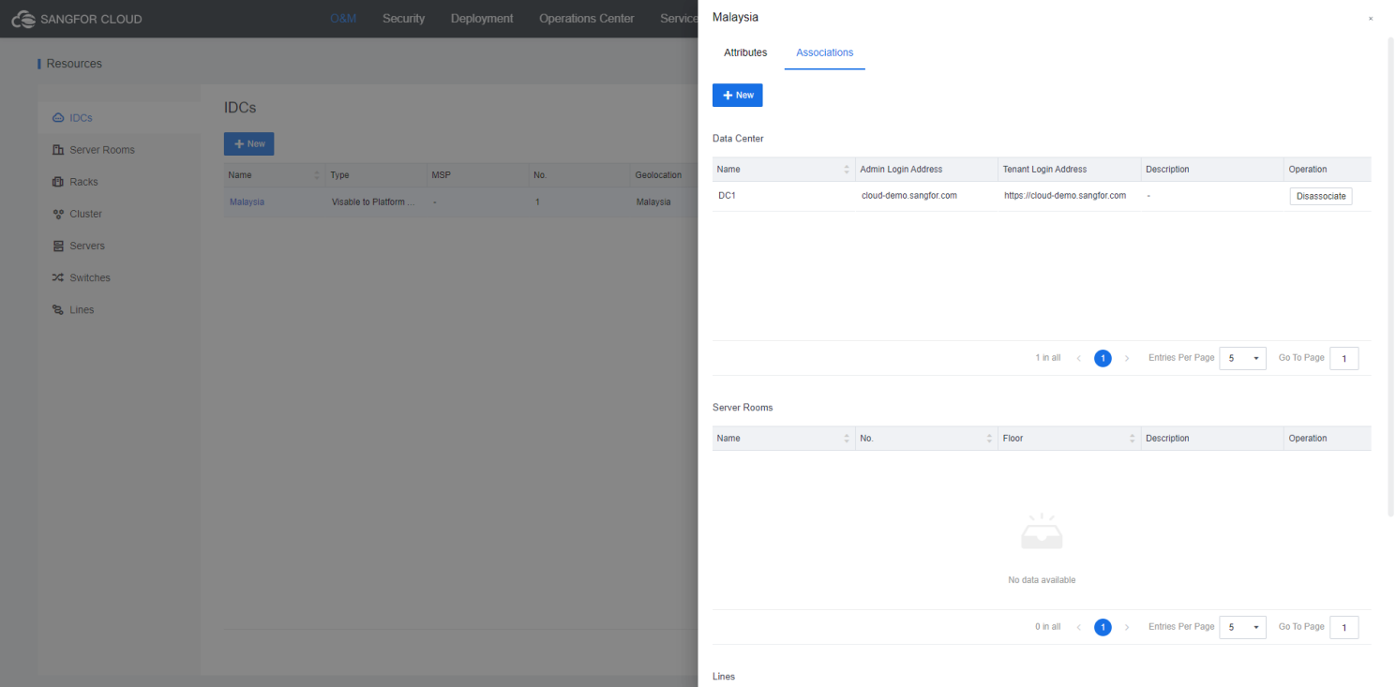Viewport: 1396px width, 687px height.
Task: Click https://cloud-demo.sangfor.com tenant address
Action: (1064, 196)
